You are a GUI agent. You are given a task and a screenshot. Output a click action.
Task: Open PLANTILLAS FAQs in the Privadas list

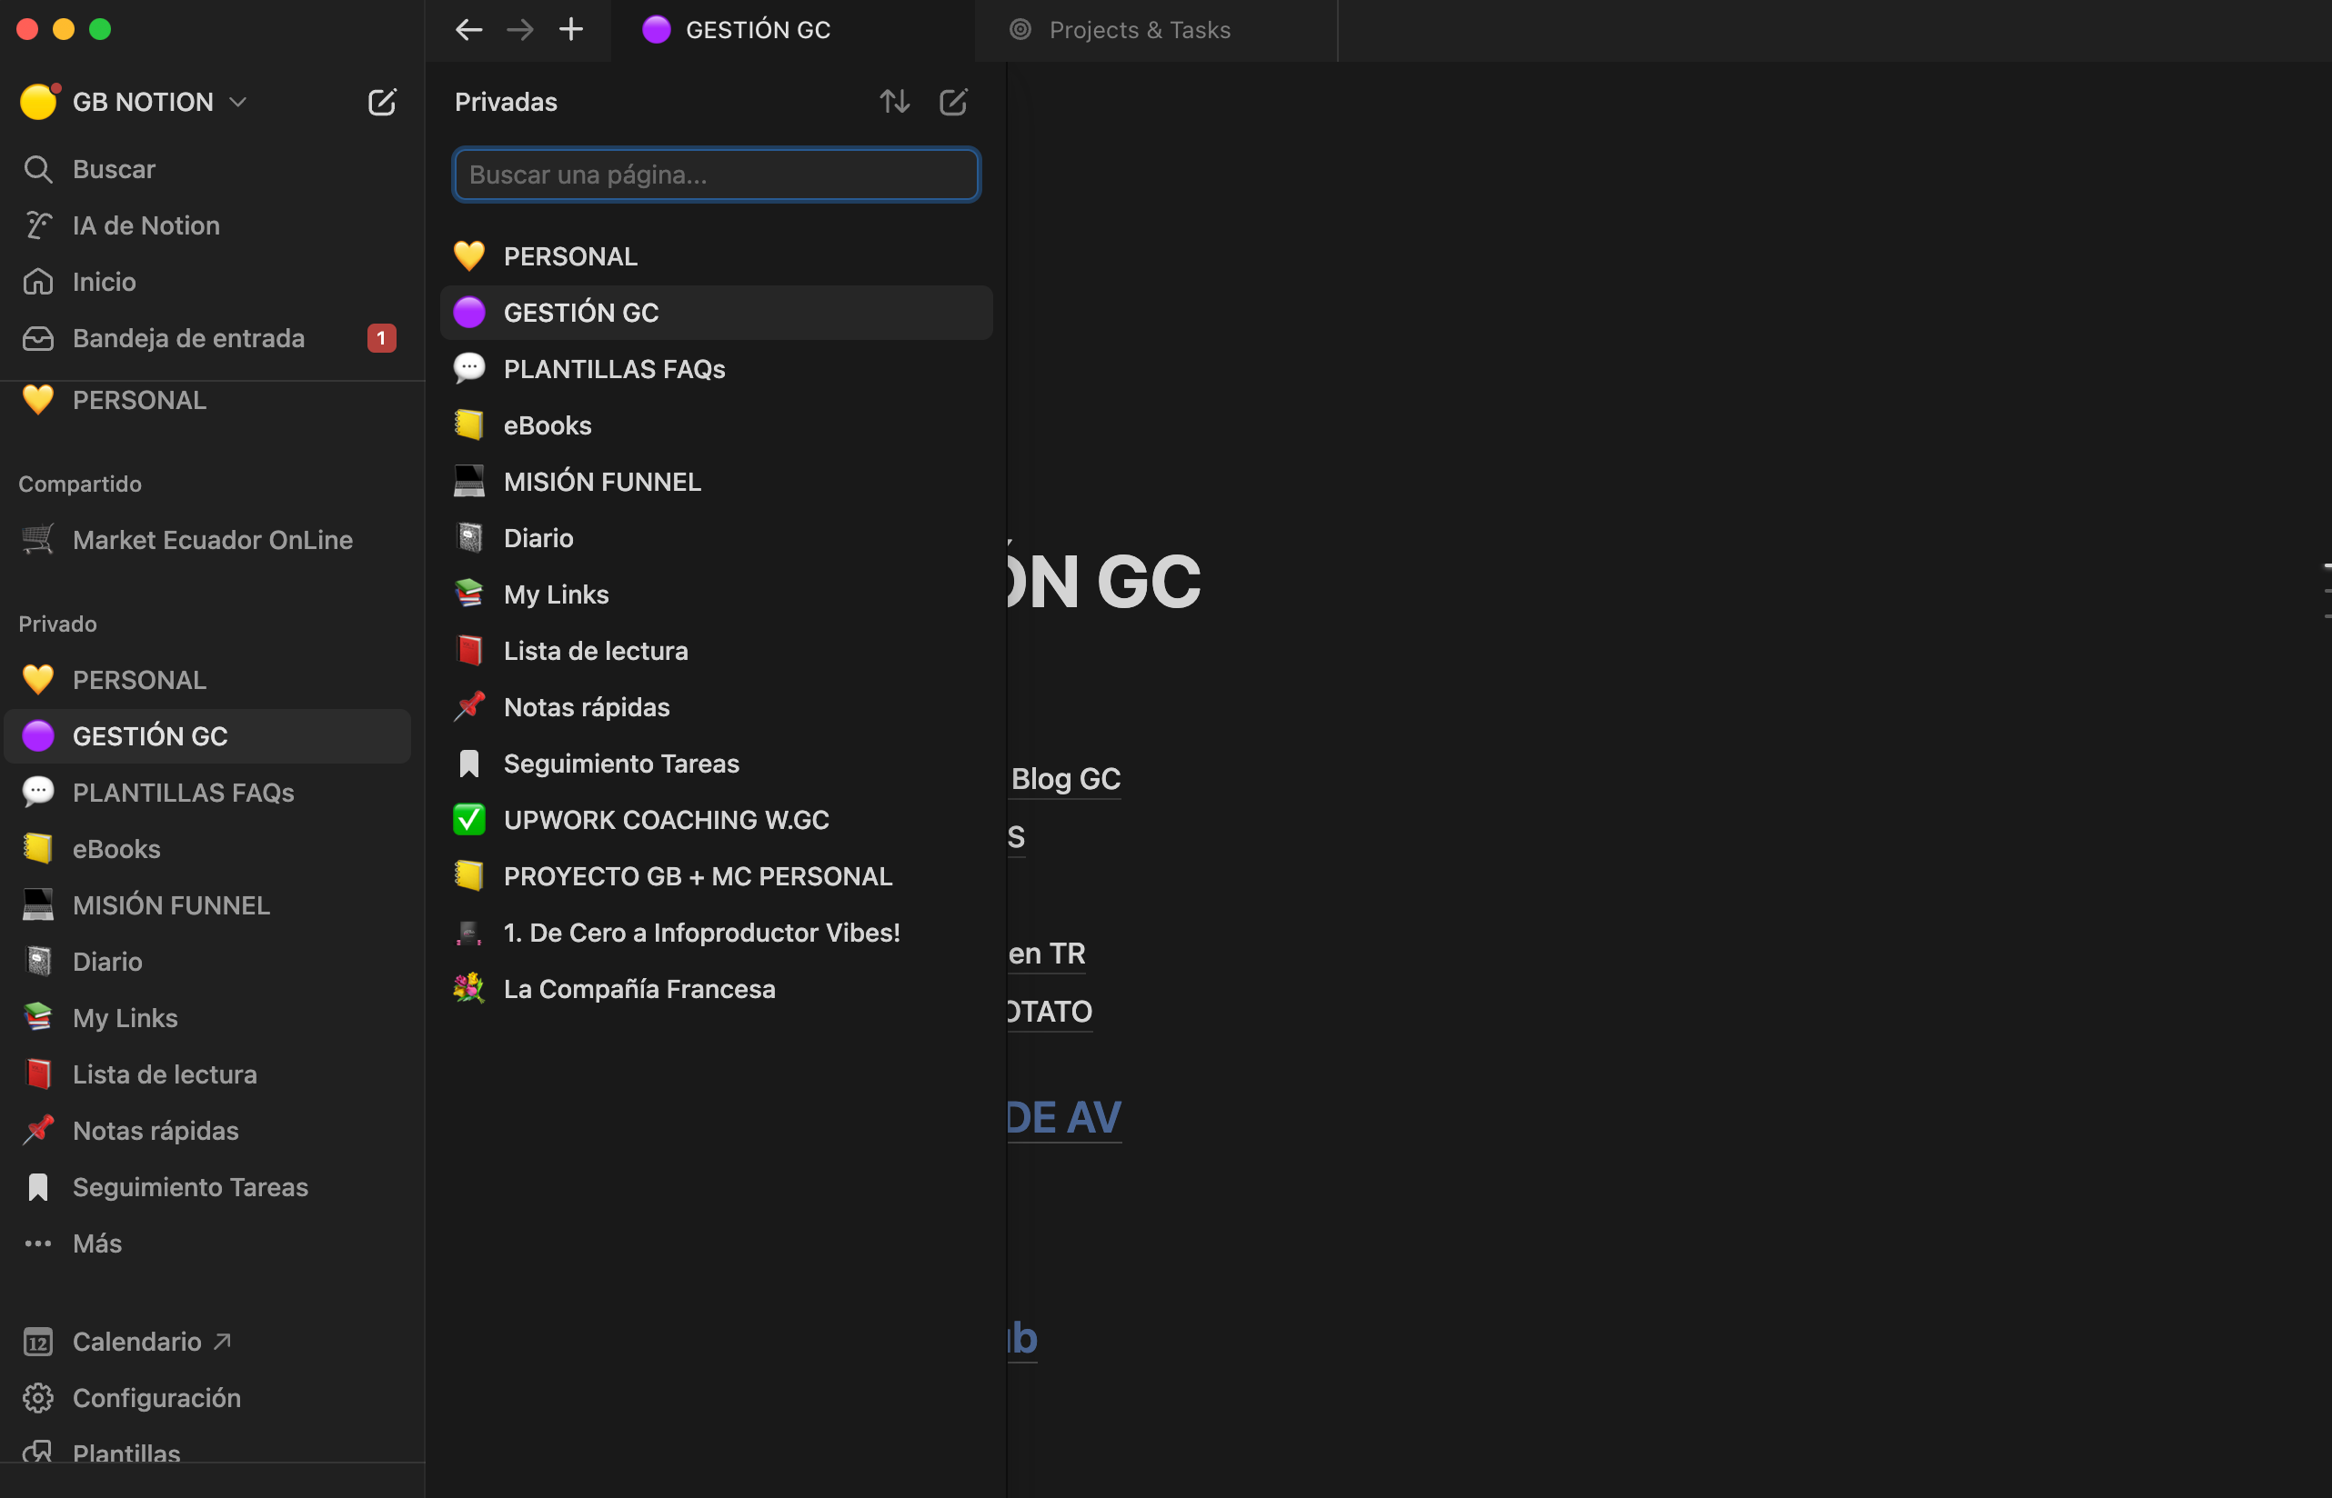click(x=717, y=370)
